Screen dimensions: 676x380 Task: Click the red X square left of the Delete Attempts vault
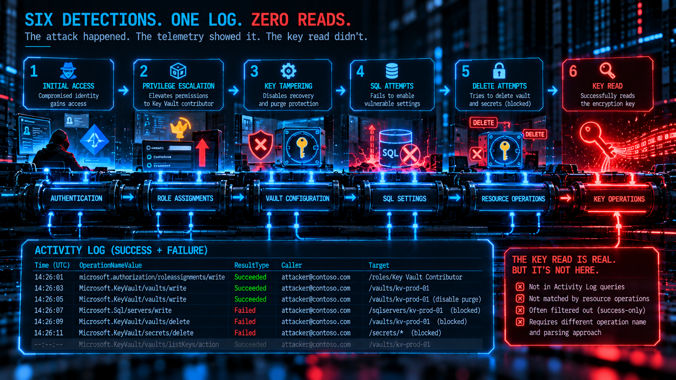[x=477, y=154]
